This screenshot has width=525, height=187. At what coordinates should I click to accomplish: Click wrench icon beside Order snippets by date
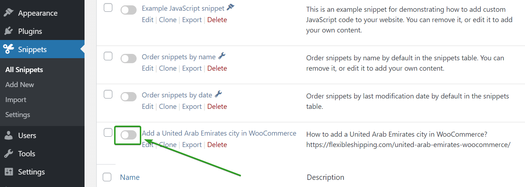[218, 94]
